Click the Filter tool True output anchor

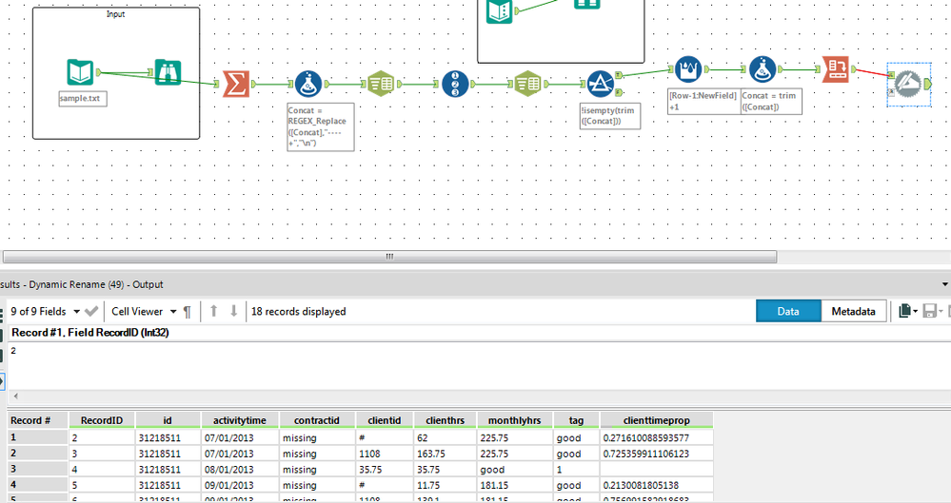point(618,75)
